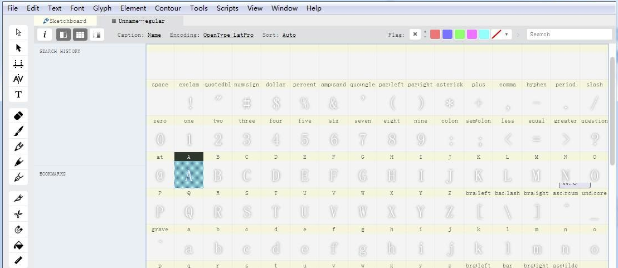Open the Encoding OpenType LatPro dropdown
The height and width of the screenshot is (268, 618).
(x=228, y=35)
